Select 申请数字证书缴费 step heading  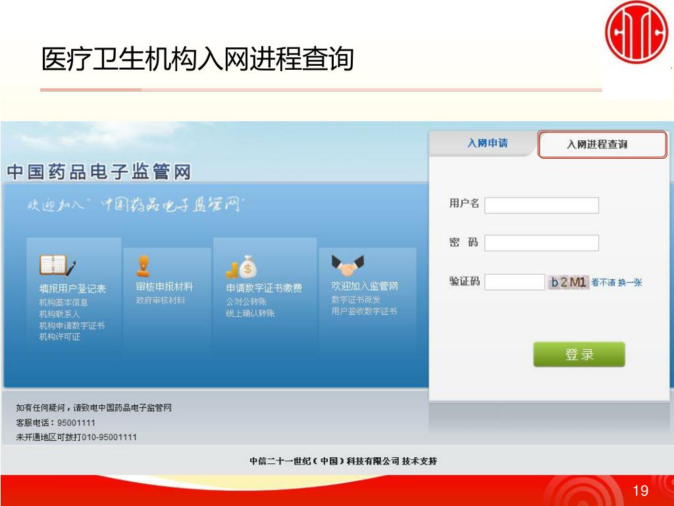coord(264,288)
